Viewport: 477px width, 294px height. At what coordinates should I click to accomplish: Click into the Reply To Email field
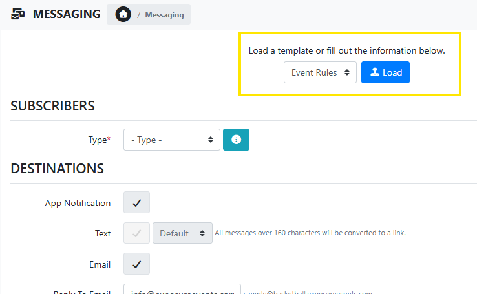[x=182, y=291]
